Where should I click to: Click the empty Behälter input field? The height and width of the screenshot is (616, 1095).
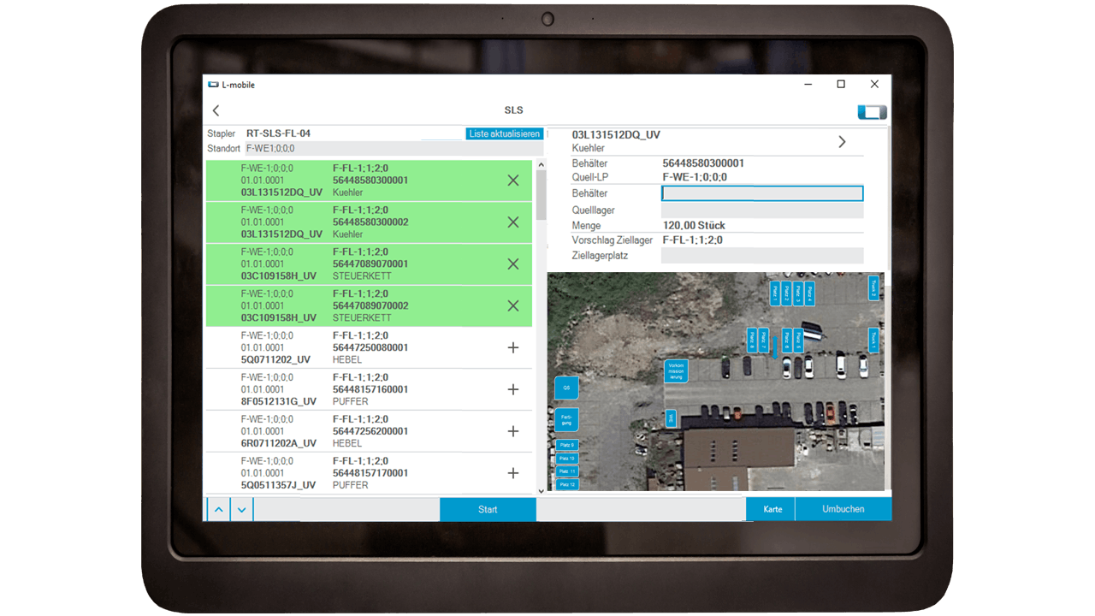(x=762, y=193)
